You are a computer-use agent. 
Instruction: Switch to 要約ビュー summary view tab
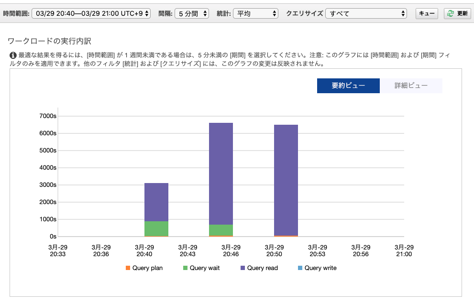pos(348,86)
